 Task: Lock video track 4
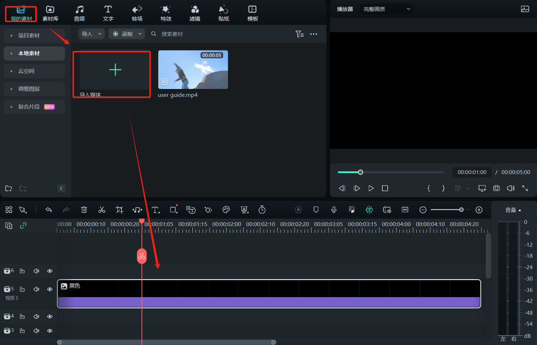[x=22, y=316]
